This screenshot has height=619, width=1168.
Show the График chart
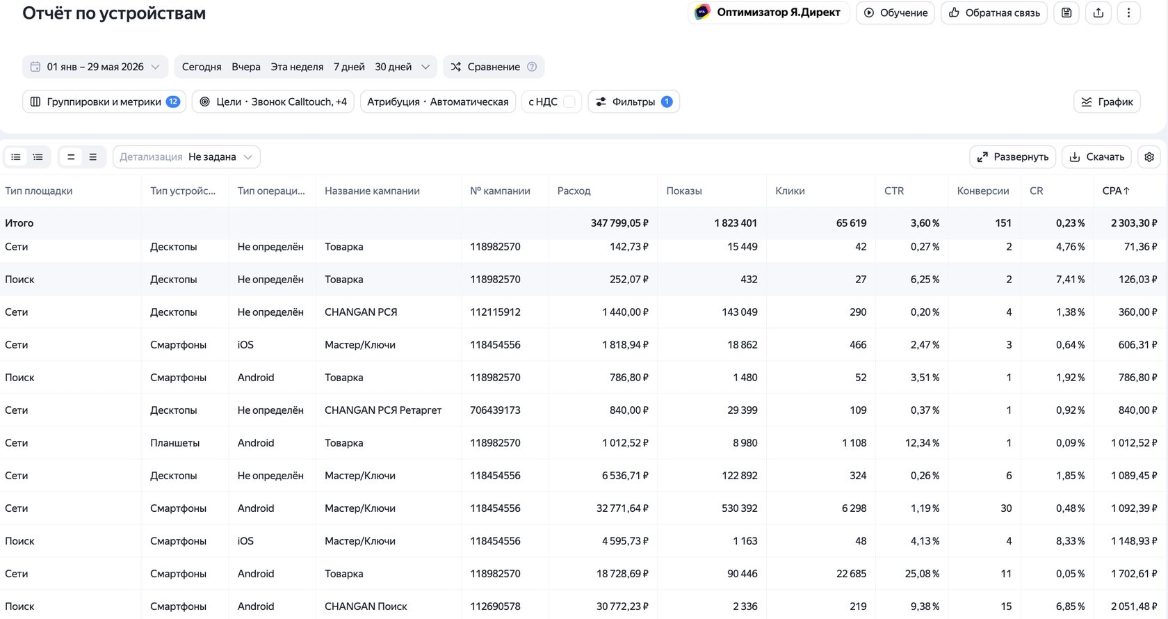(x=1108, y=102)
